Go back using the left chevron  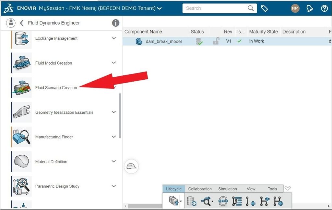click(21, 23)
